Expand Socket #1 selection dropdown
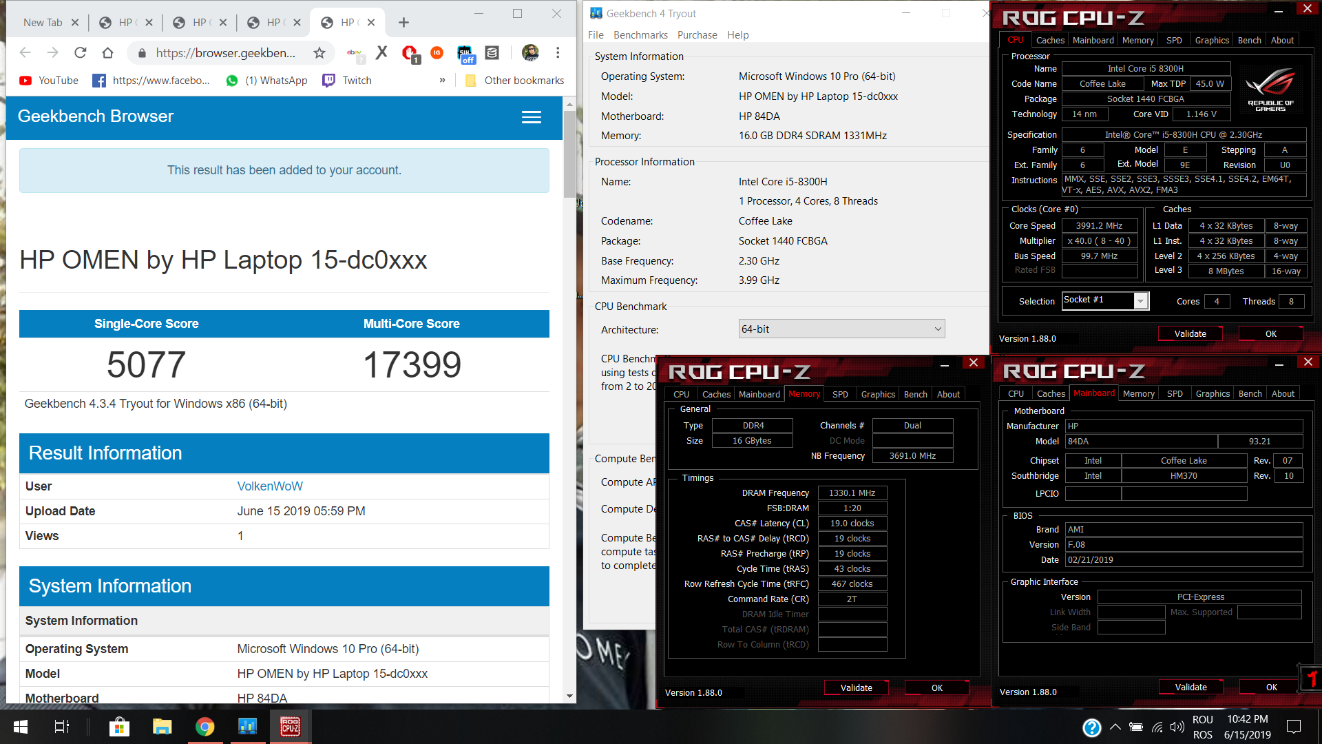The height and width of the screenshot is (744, 1322). point(1141,301)
